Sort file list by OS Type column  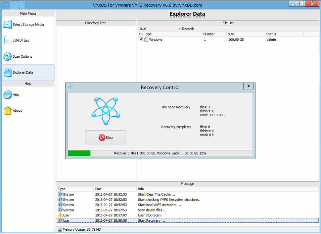click(x=170, y=34)
